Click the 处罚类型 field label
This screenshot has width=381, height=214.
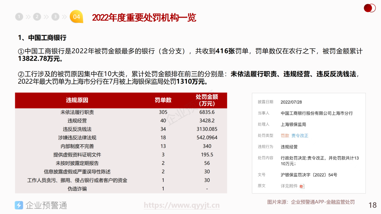coord(265,136)
